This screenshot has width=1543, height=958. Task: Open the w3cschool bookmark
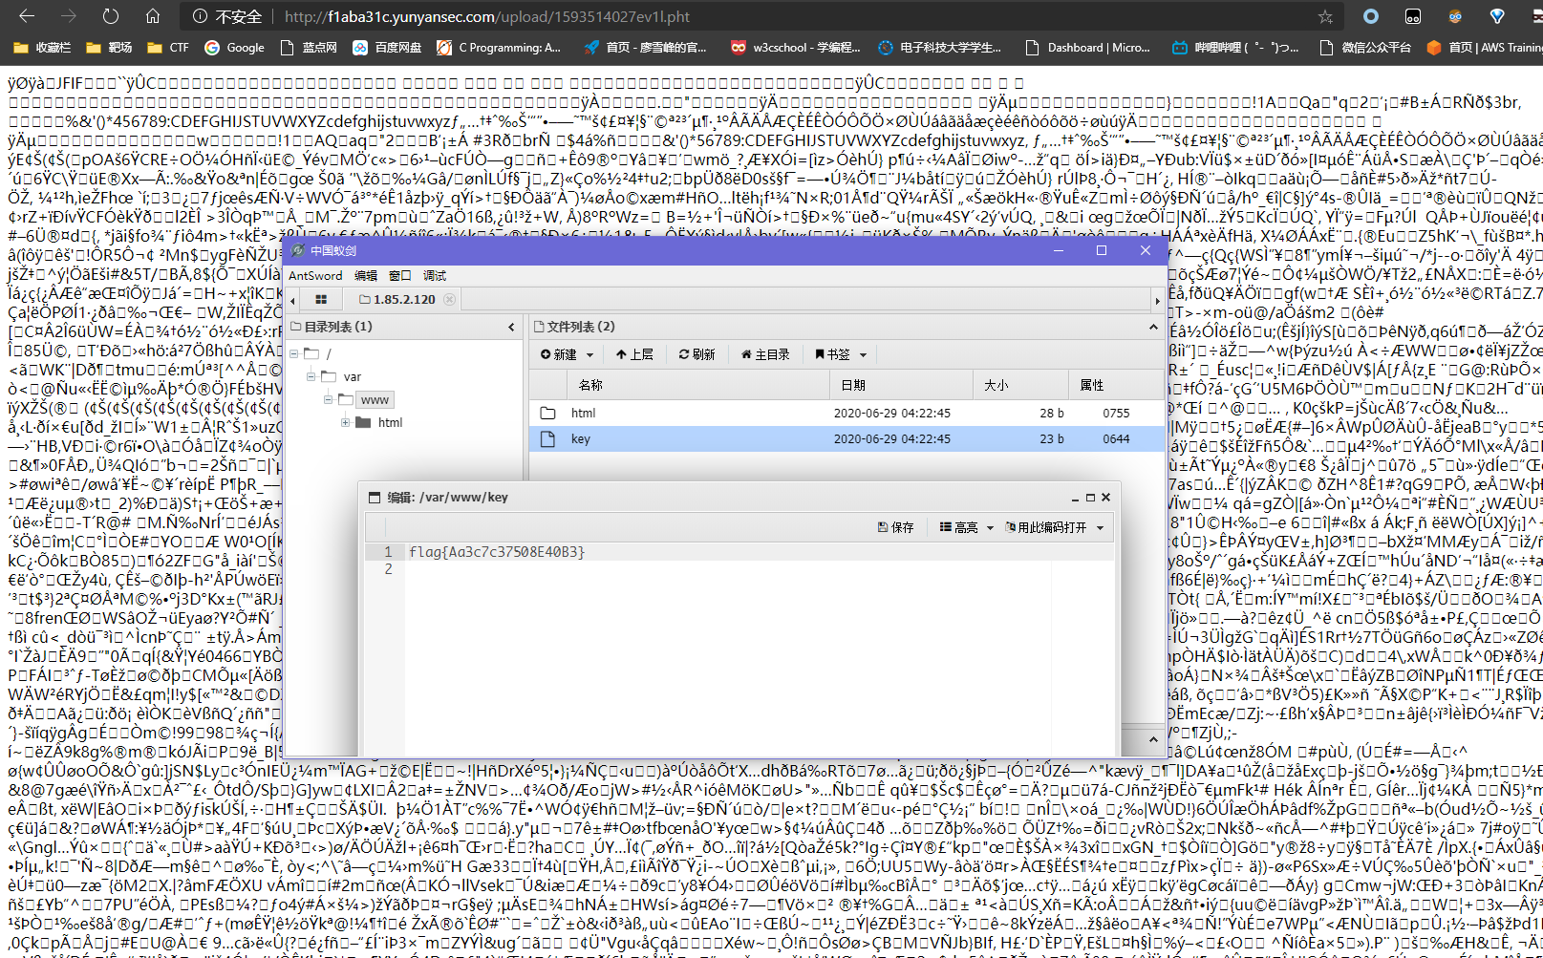[795, 47]
